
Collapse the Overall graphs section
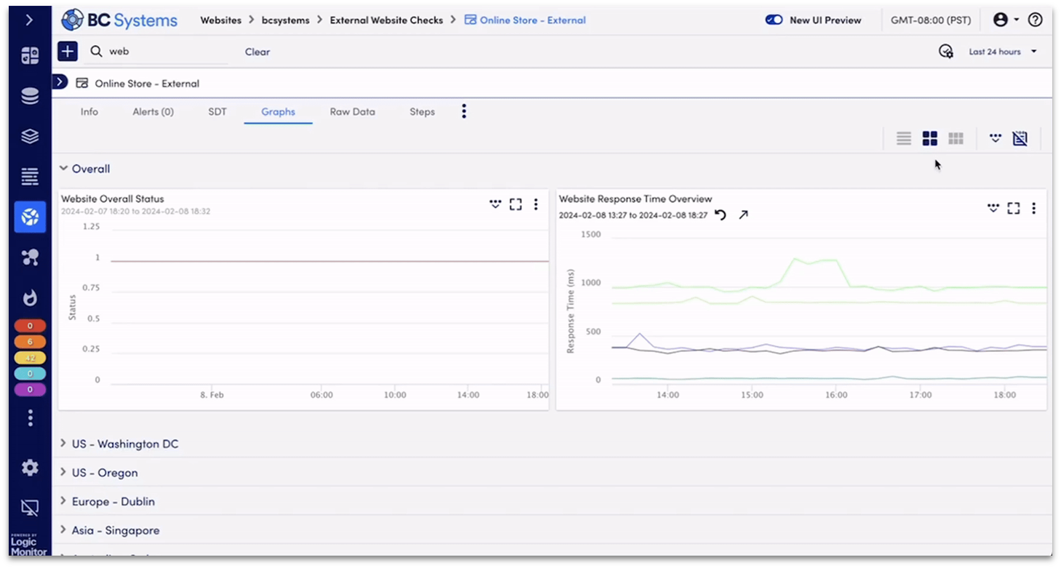pos(63,168)
